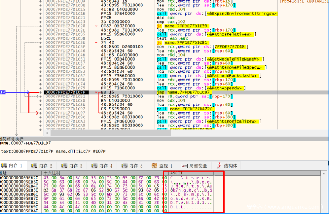This screenshot has height=214, width=329.
Task: Open the 结构体 struct tab icon
Action: point(219,166)
